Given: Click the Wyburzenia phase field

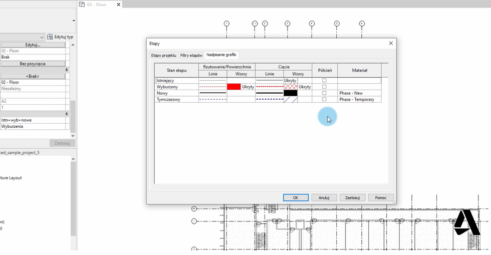Looking at the screenshot, I should click(33, 127).
